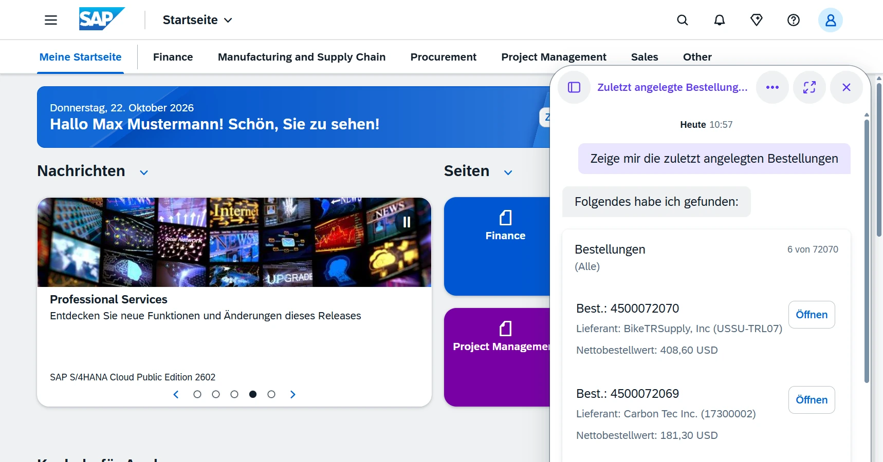Click the chat panel scrollbar
The width and height of the screenshot is (883, 462).
(x=867, y=252)
